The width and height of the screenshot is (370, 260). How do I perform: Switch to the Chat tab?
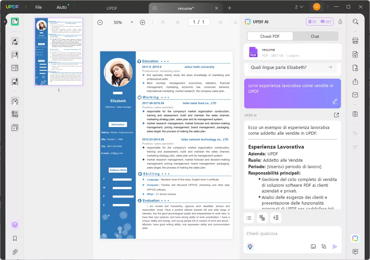tap(315, 36)
